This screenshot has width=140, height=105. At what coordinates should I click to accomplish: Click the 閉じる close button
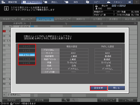pyautogui.click(x=116, y=88)
